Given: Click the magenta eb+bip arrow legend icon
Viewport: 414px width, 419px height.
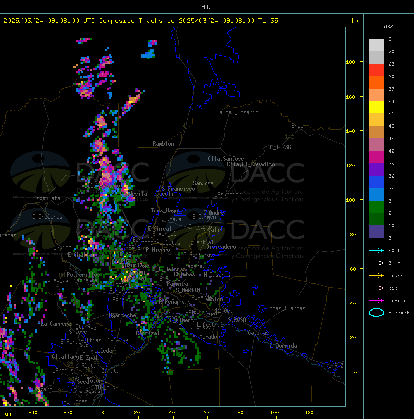Looking at the screenshot, I should pyautogui.click(x=376, y=301).
